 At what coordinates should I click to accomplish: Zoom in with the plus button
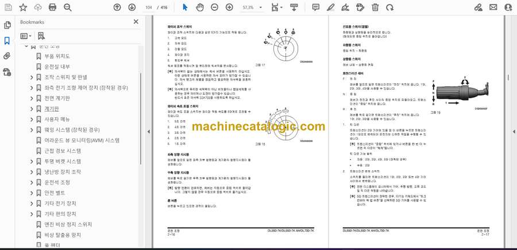coord(229,7)
